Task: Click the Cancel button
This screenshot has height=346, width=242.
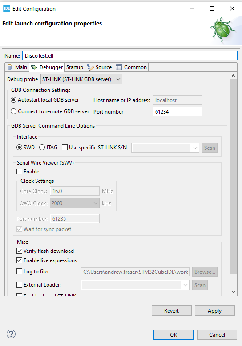Action: [x=217, y=335]
